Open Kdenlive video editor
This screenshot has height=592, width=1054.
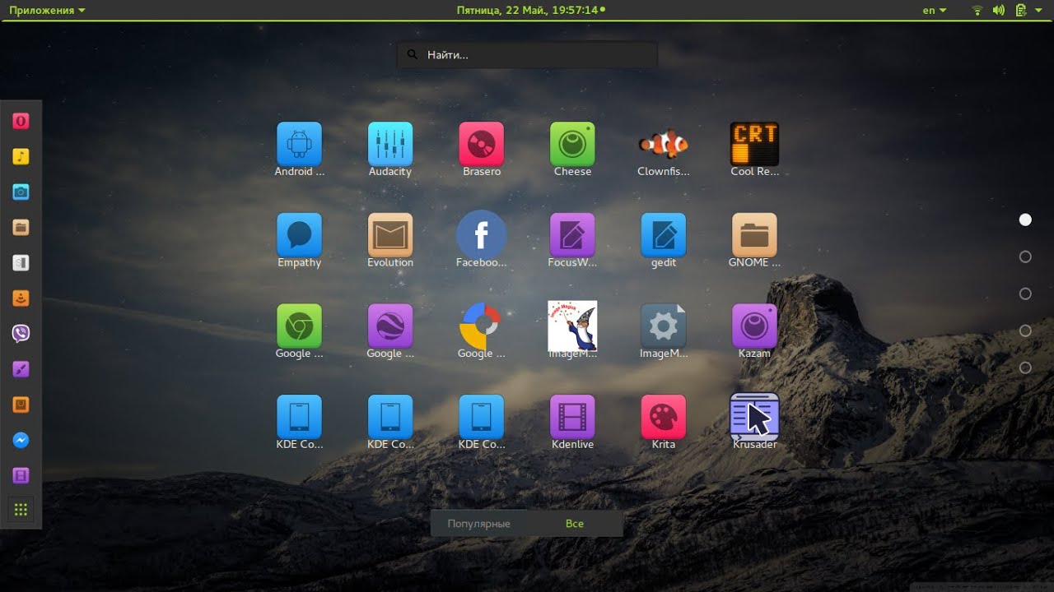(x=572, y=418)
